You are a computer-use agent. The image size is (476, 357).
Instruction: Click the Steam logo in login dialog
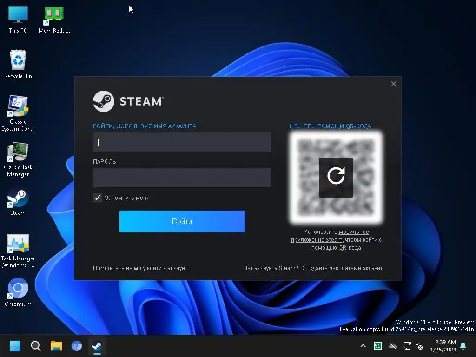point(128,101)
